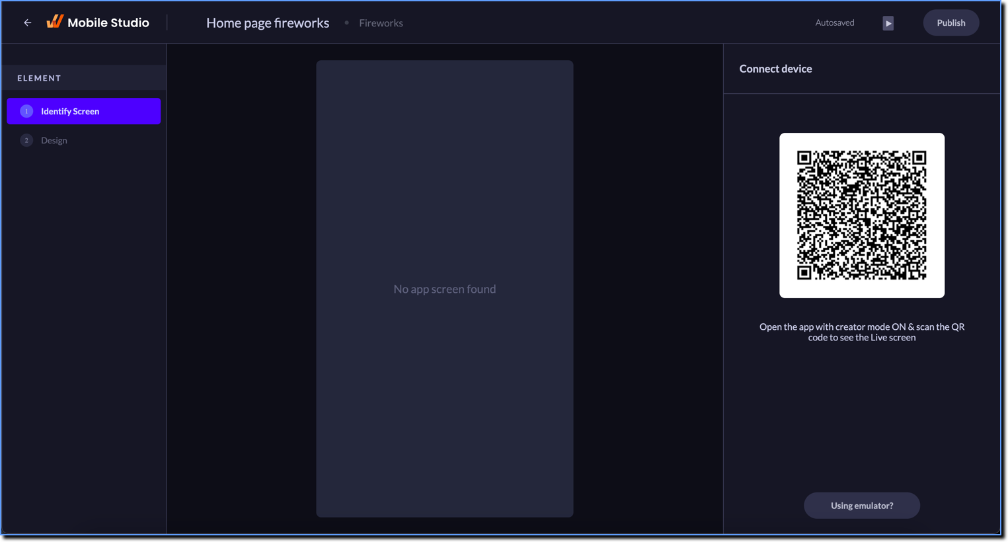Click the No app screen found placeholder
This screenshot has width=1008, height=542.
click(444, 289)
